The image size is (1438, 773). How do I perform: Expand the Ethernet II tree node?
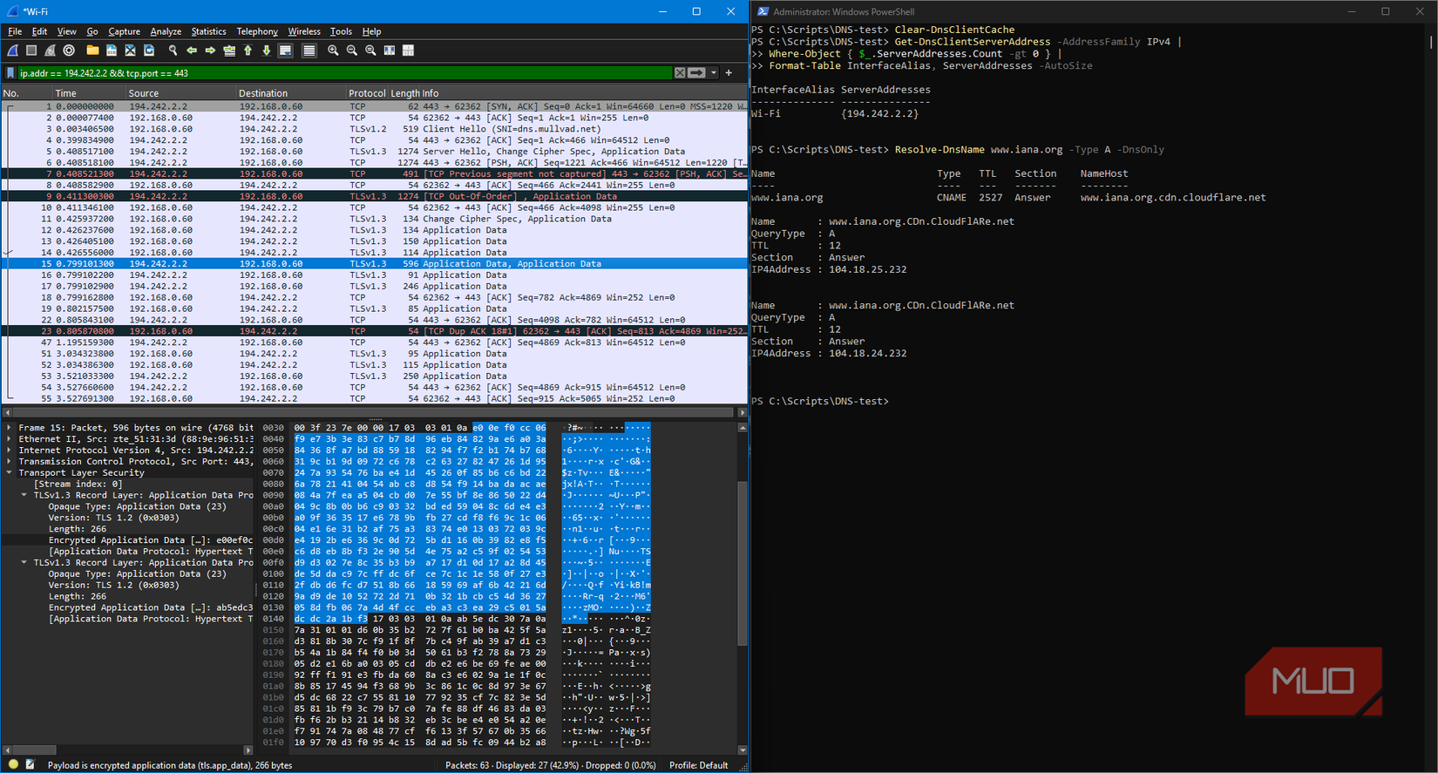click(x=10, y=439)
